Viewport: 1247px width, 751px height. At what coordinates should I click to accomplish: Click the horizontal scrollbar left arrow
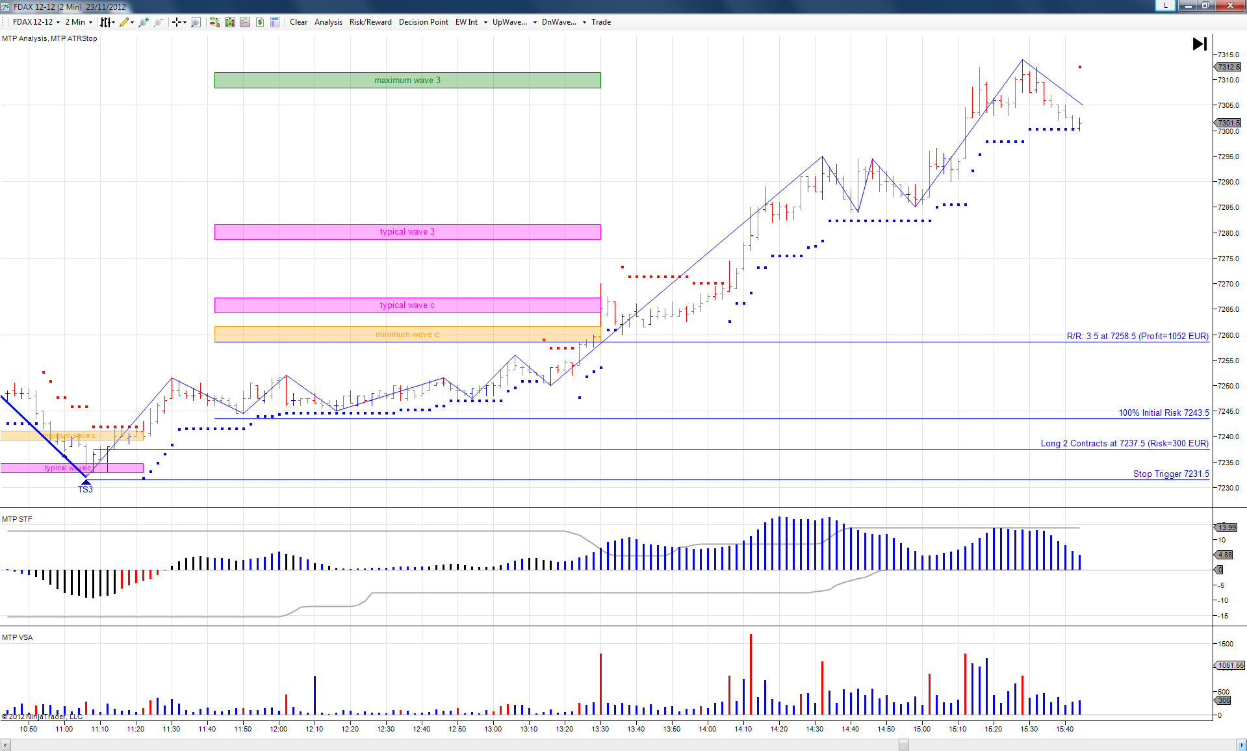[5, 745]
